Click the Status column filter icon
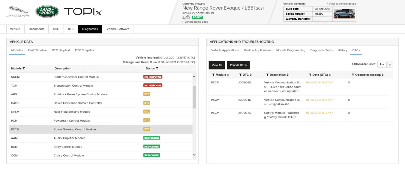The height and width of the screenshot is (170, 405). [157, 68]
